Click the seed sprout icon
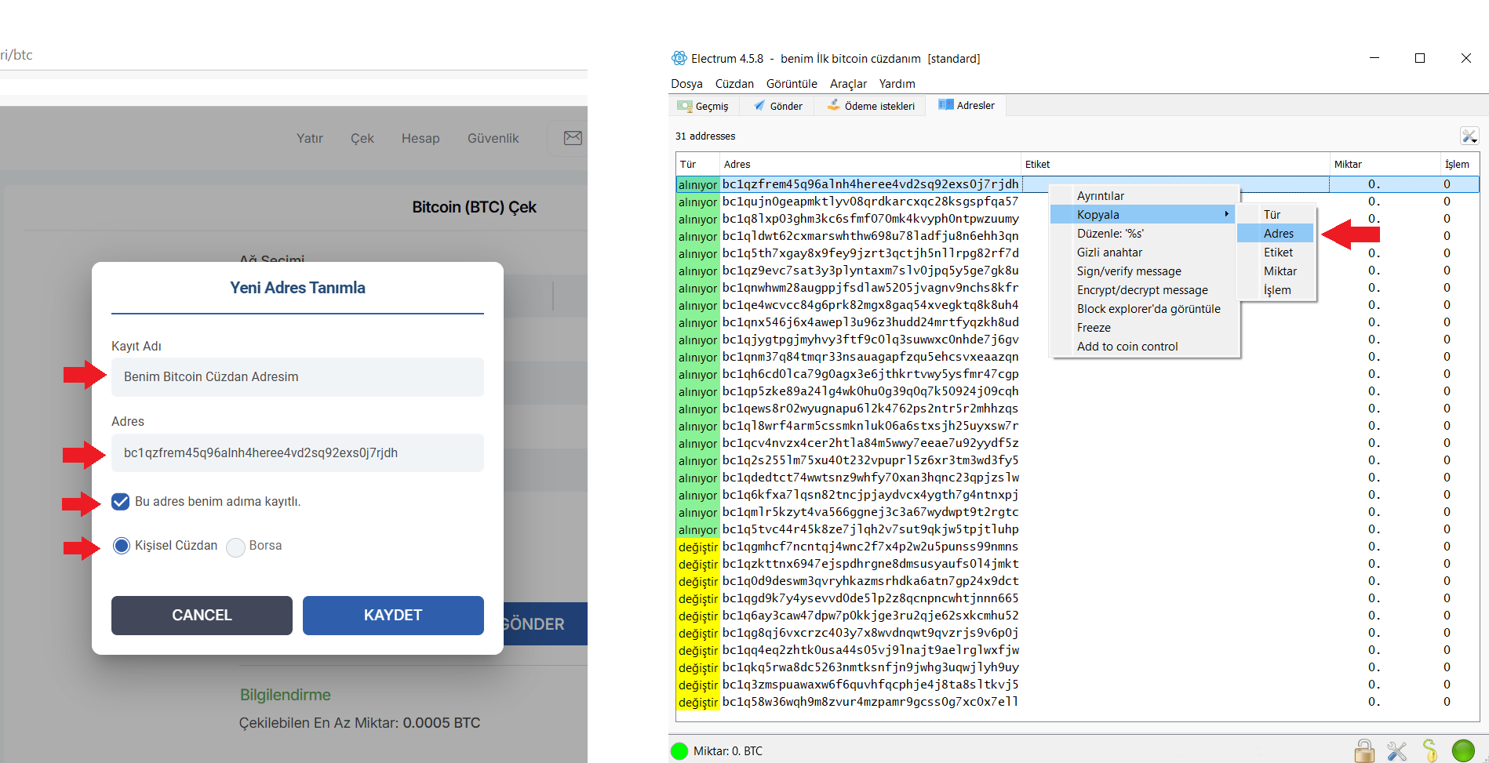Image resolution: width=1489 pixels, height=763 pixels. 1429,751
